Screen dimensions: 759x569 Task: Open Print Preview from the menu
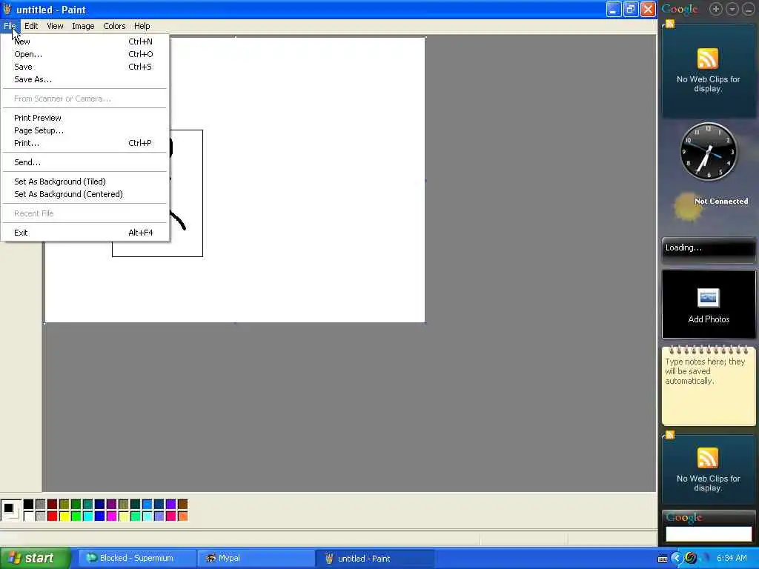click(x=85, y=118)
